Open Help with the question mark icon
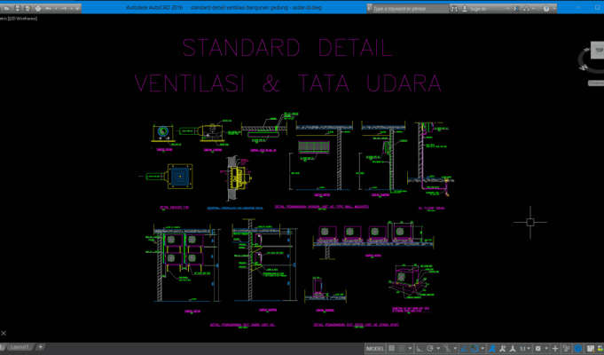 546,9
